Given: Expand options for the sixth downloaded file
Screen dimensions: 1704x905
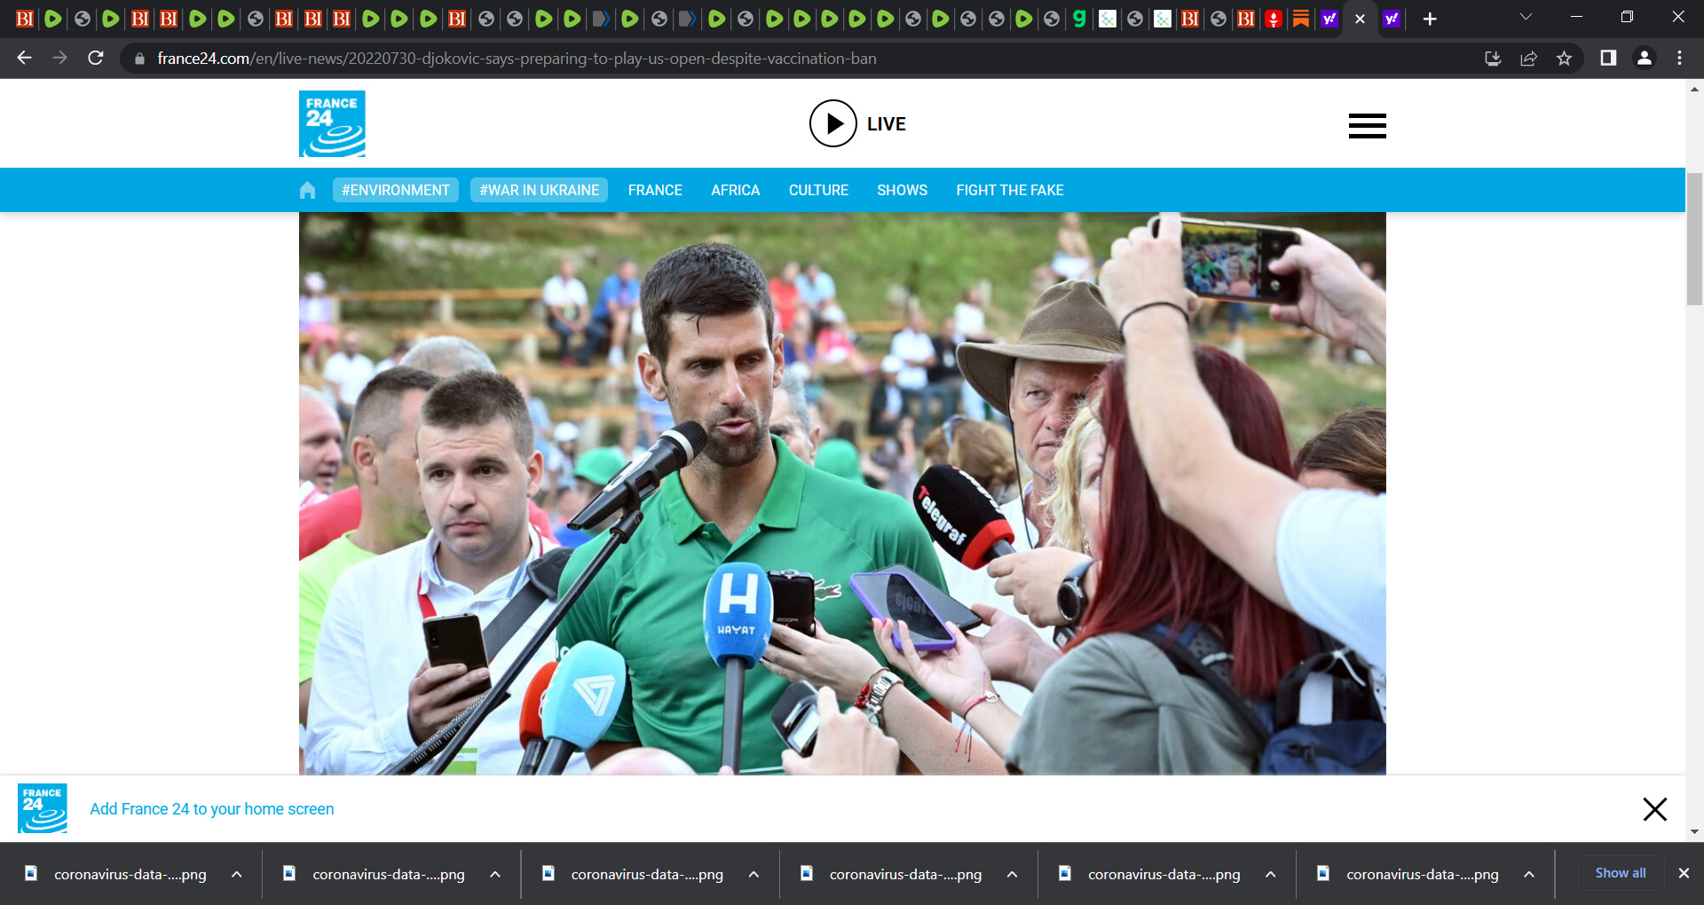Looking at the screenshot, I should click(x=1529, y=874).
